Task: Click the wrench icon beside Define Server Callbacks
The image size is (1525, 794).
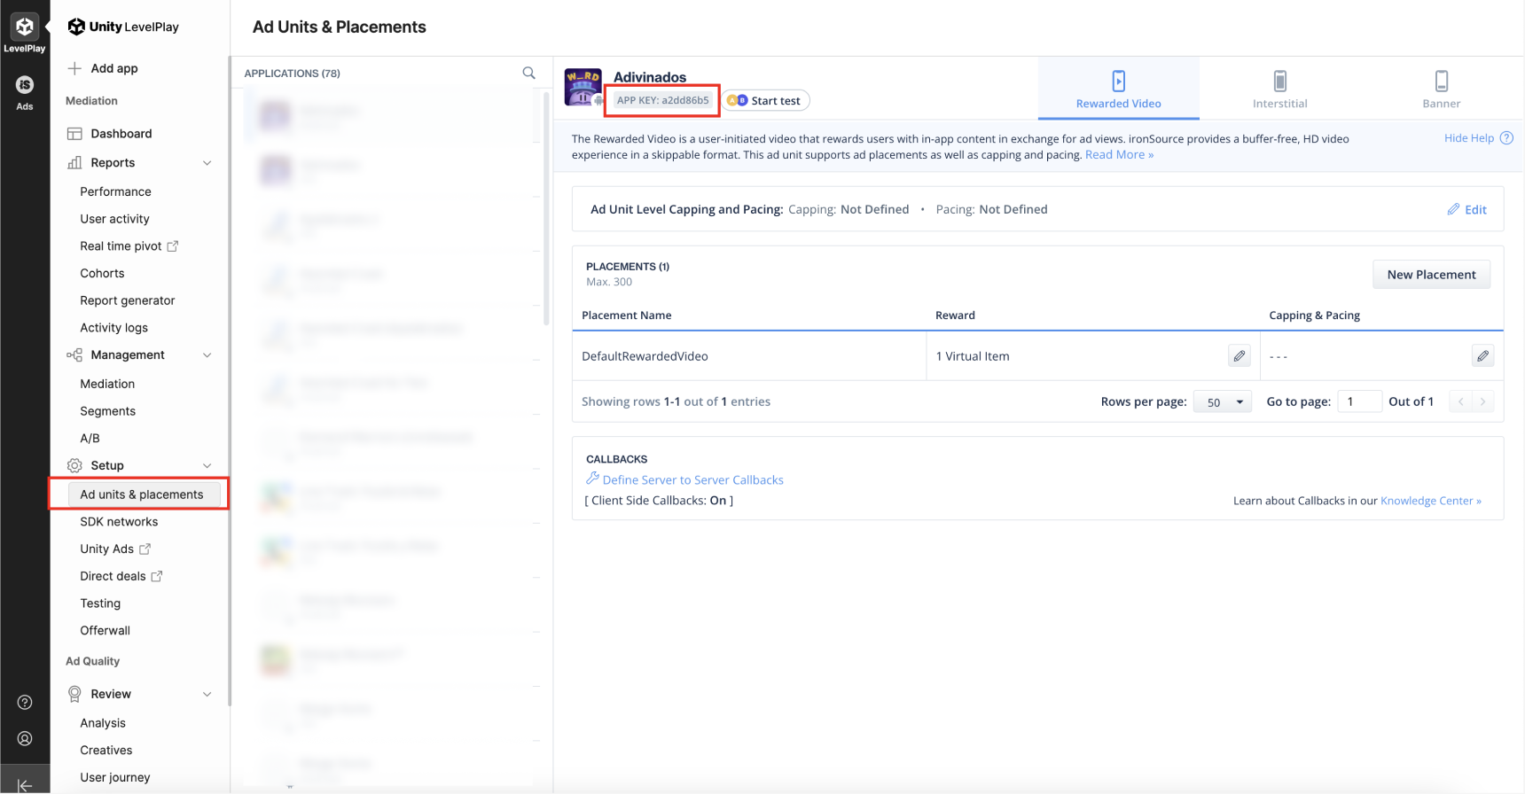Action: (x=592, y=479)
